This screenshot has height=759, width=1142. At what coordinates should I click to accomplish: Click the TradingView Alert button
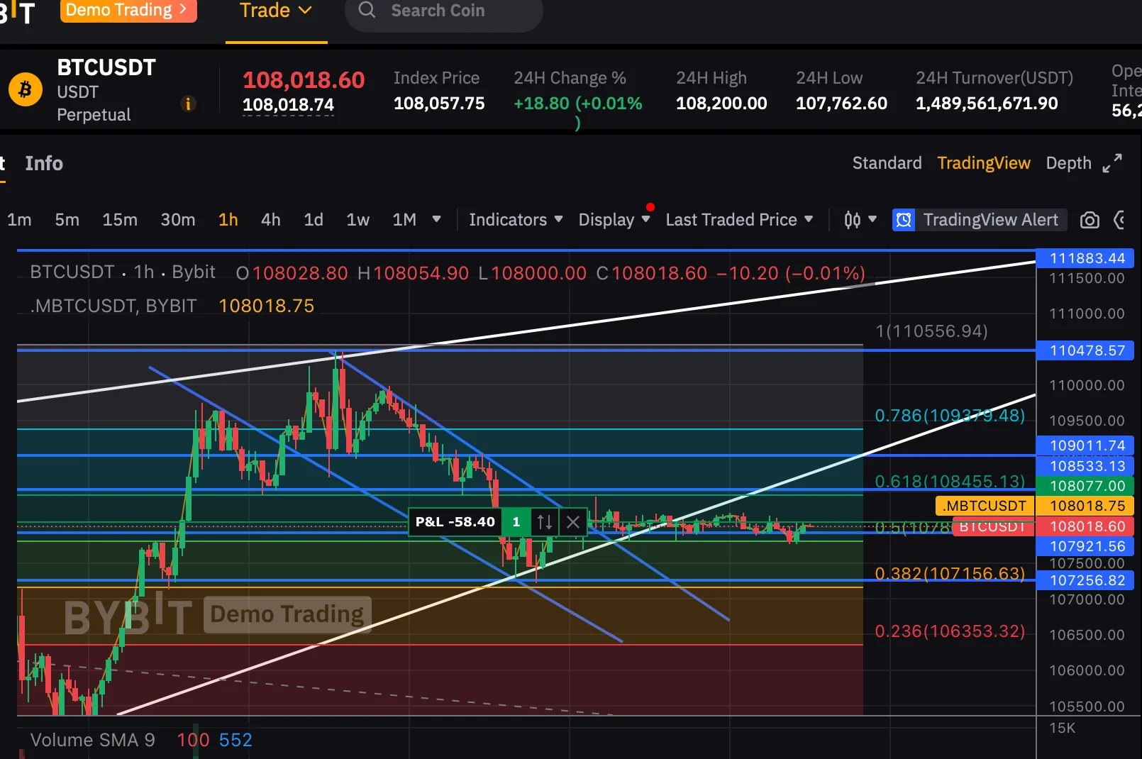pos(980,220)
